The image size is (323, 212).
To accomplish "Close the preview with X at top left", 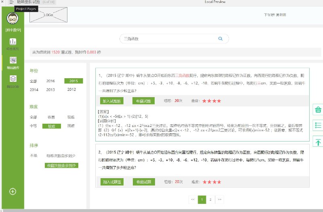I will pos(2,2).
